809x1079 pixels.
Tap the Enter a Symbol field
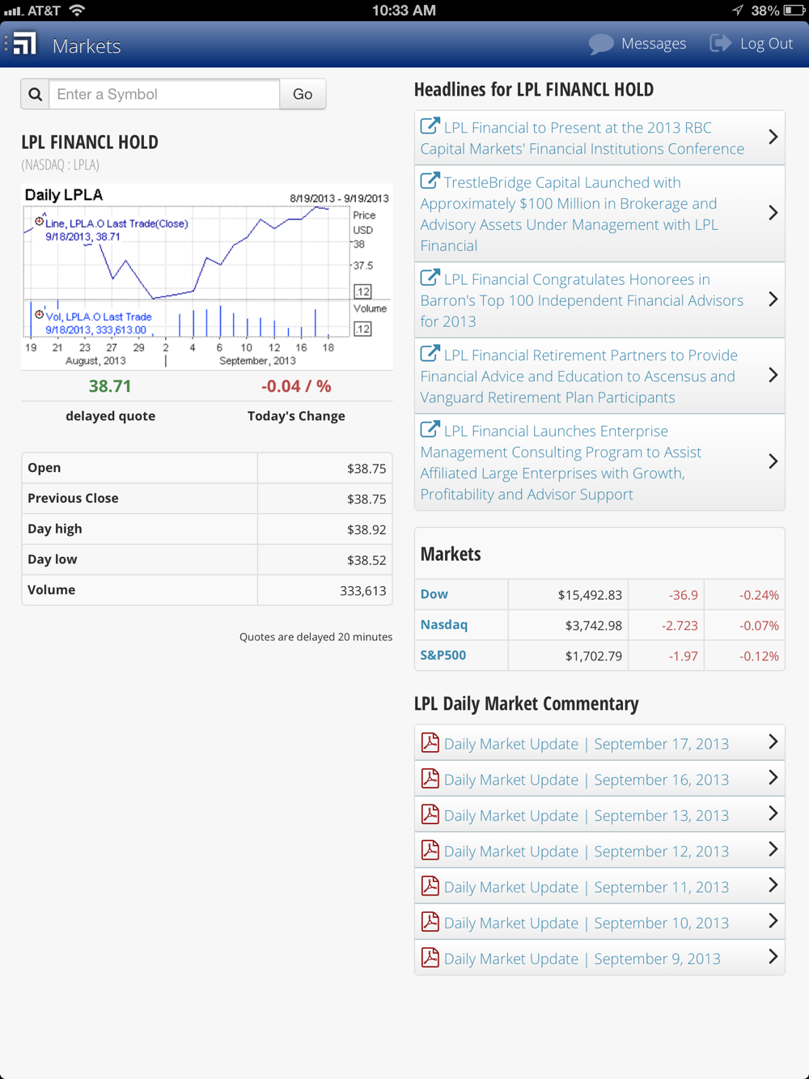[x=165, y=95]
